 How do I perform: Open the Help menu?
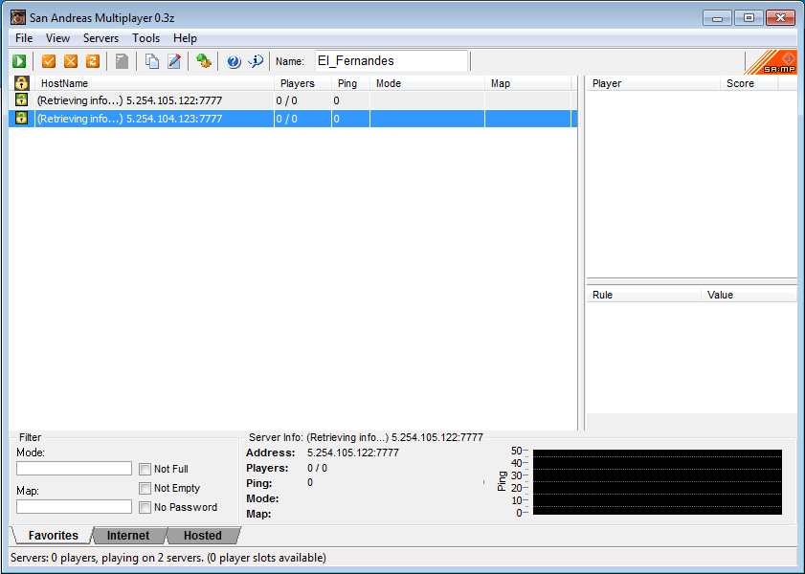click(185, 38)
